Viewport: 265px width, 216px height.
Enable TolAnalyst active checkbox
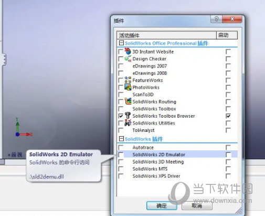tap(121, 130)
